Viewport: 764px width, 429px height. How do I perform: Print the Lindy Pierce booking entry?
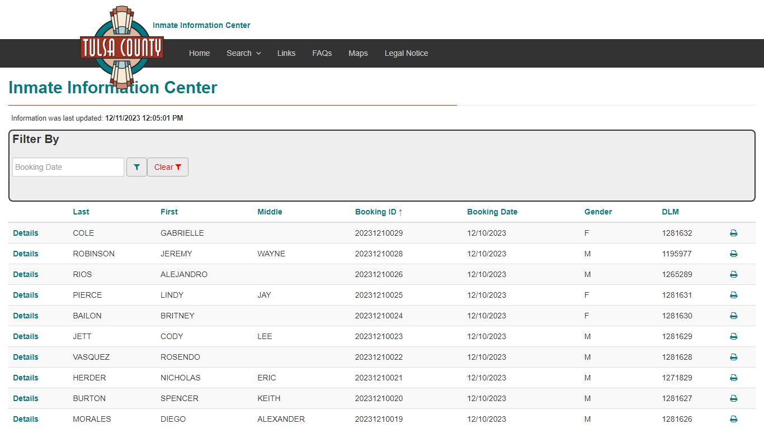click(x=733, y=295)
